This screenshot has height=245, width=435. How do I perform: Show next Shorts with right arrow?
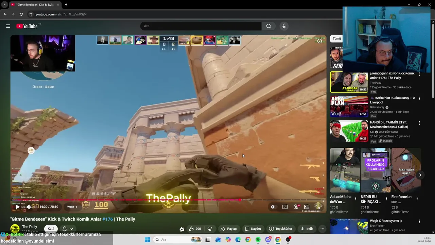pyautogui.click(x=420, y=175)
